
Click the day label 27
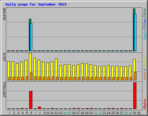pos(121,113)
